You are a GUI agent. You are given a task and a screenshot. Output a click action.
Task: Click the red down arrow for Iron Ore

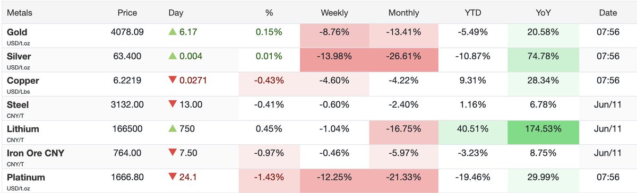(x=173, y=153)
